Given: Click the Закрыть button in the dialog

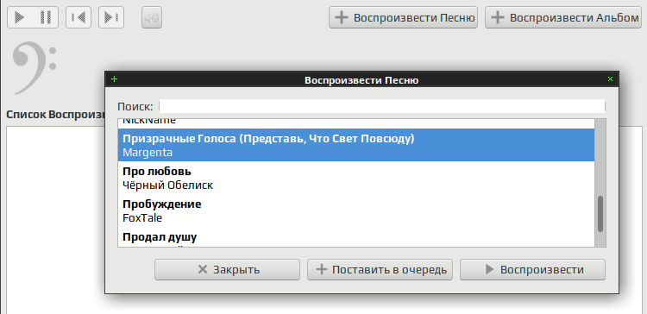Looking at the screenshot, I should pos(228,270).
